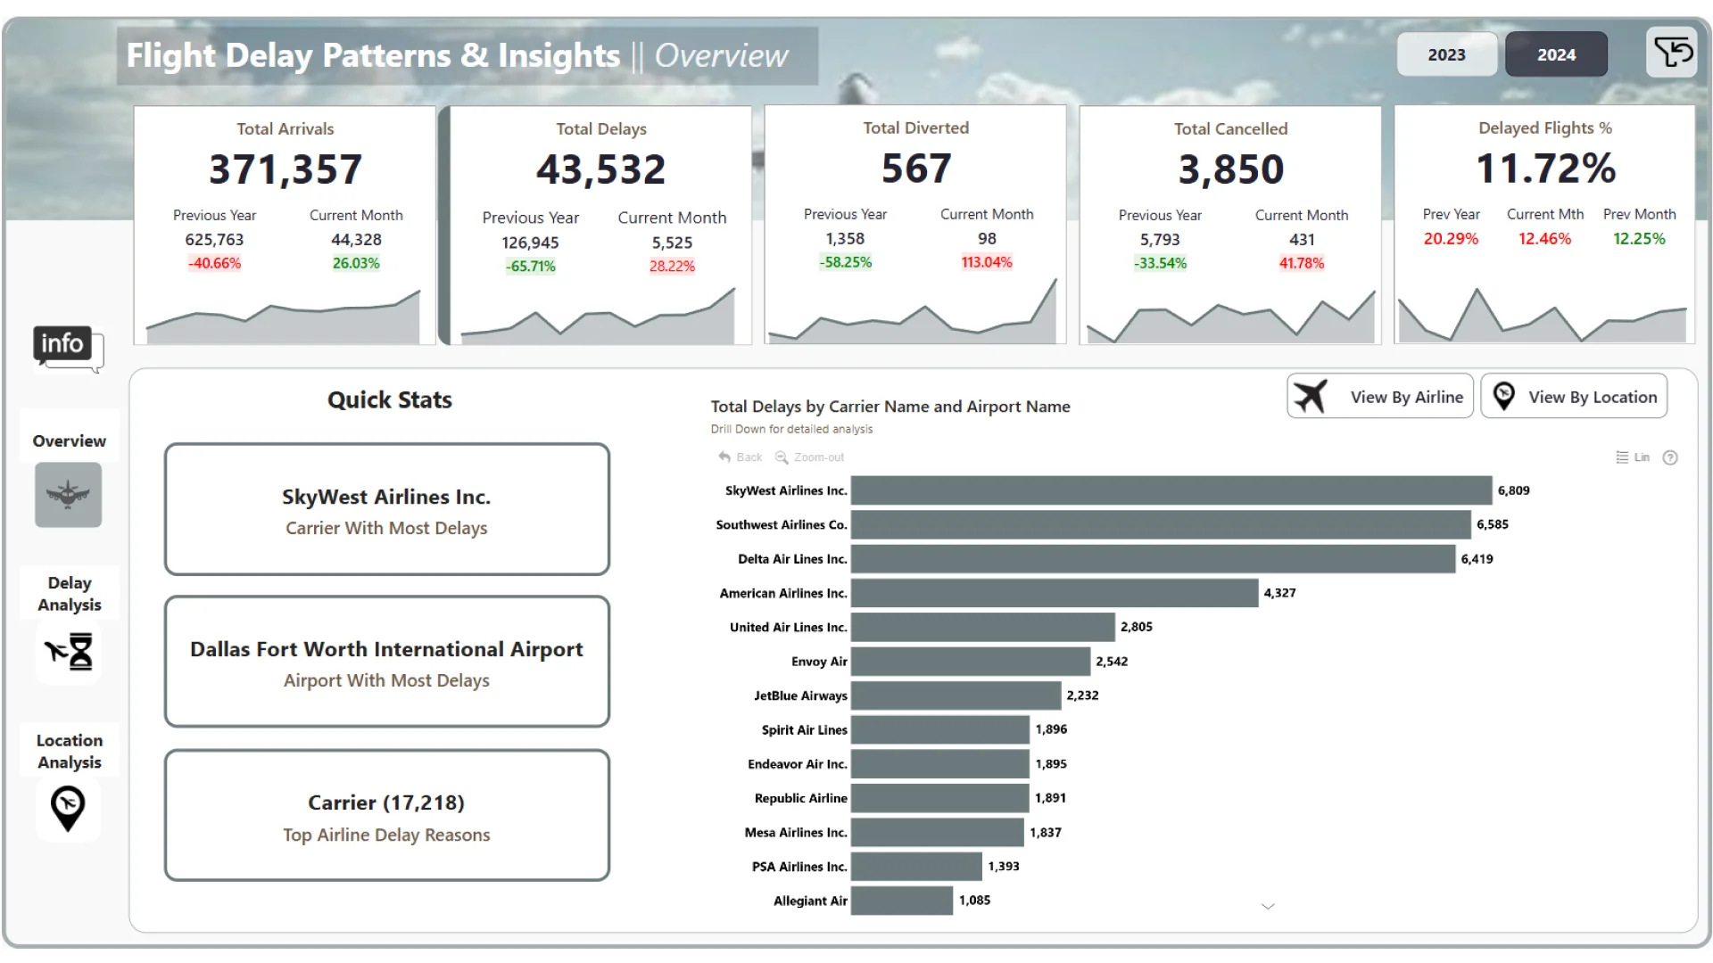The height and width of the screenshot is (963, 1713).
Task: Click the reset filters arrow icon
Action: tap(1671, 53)
